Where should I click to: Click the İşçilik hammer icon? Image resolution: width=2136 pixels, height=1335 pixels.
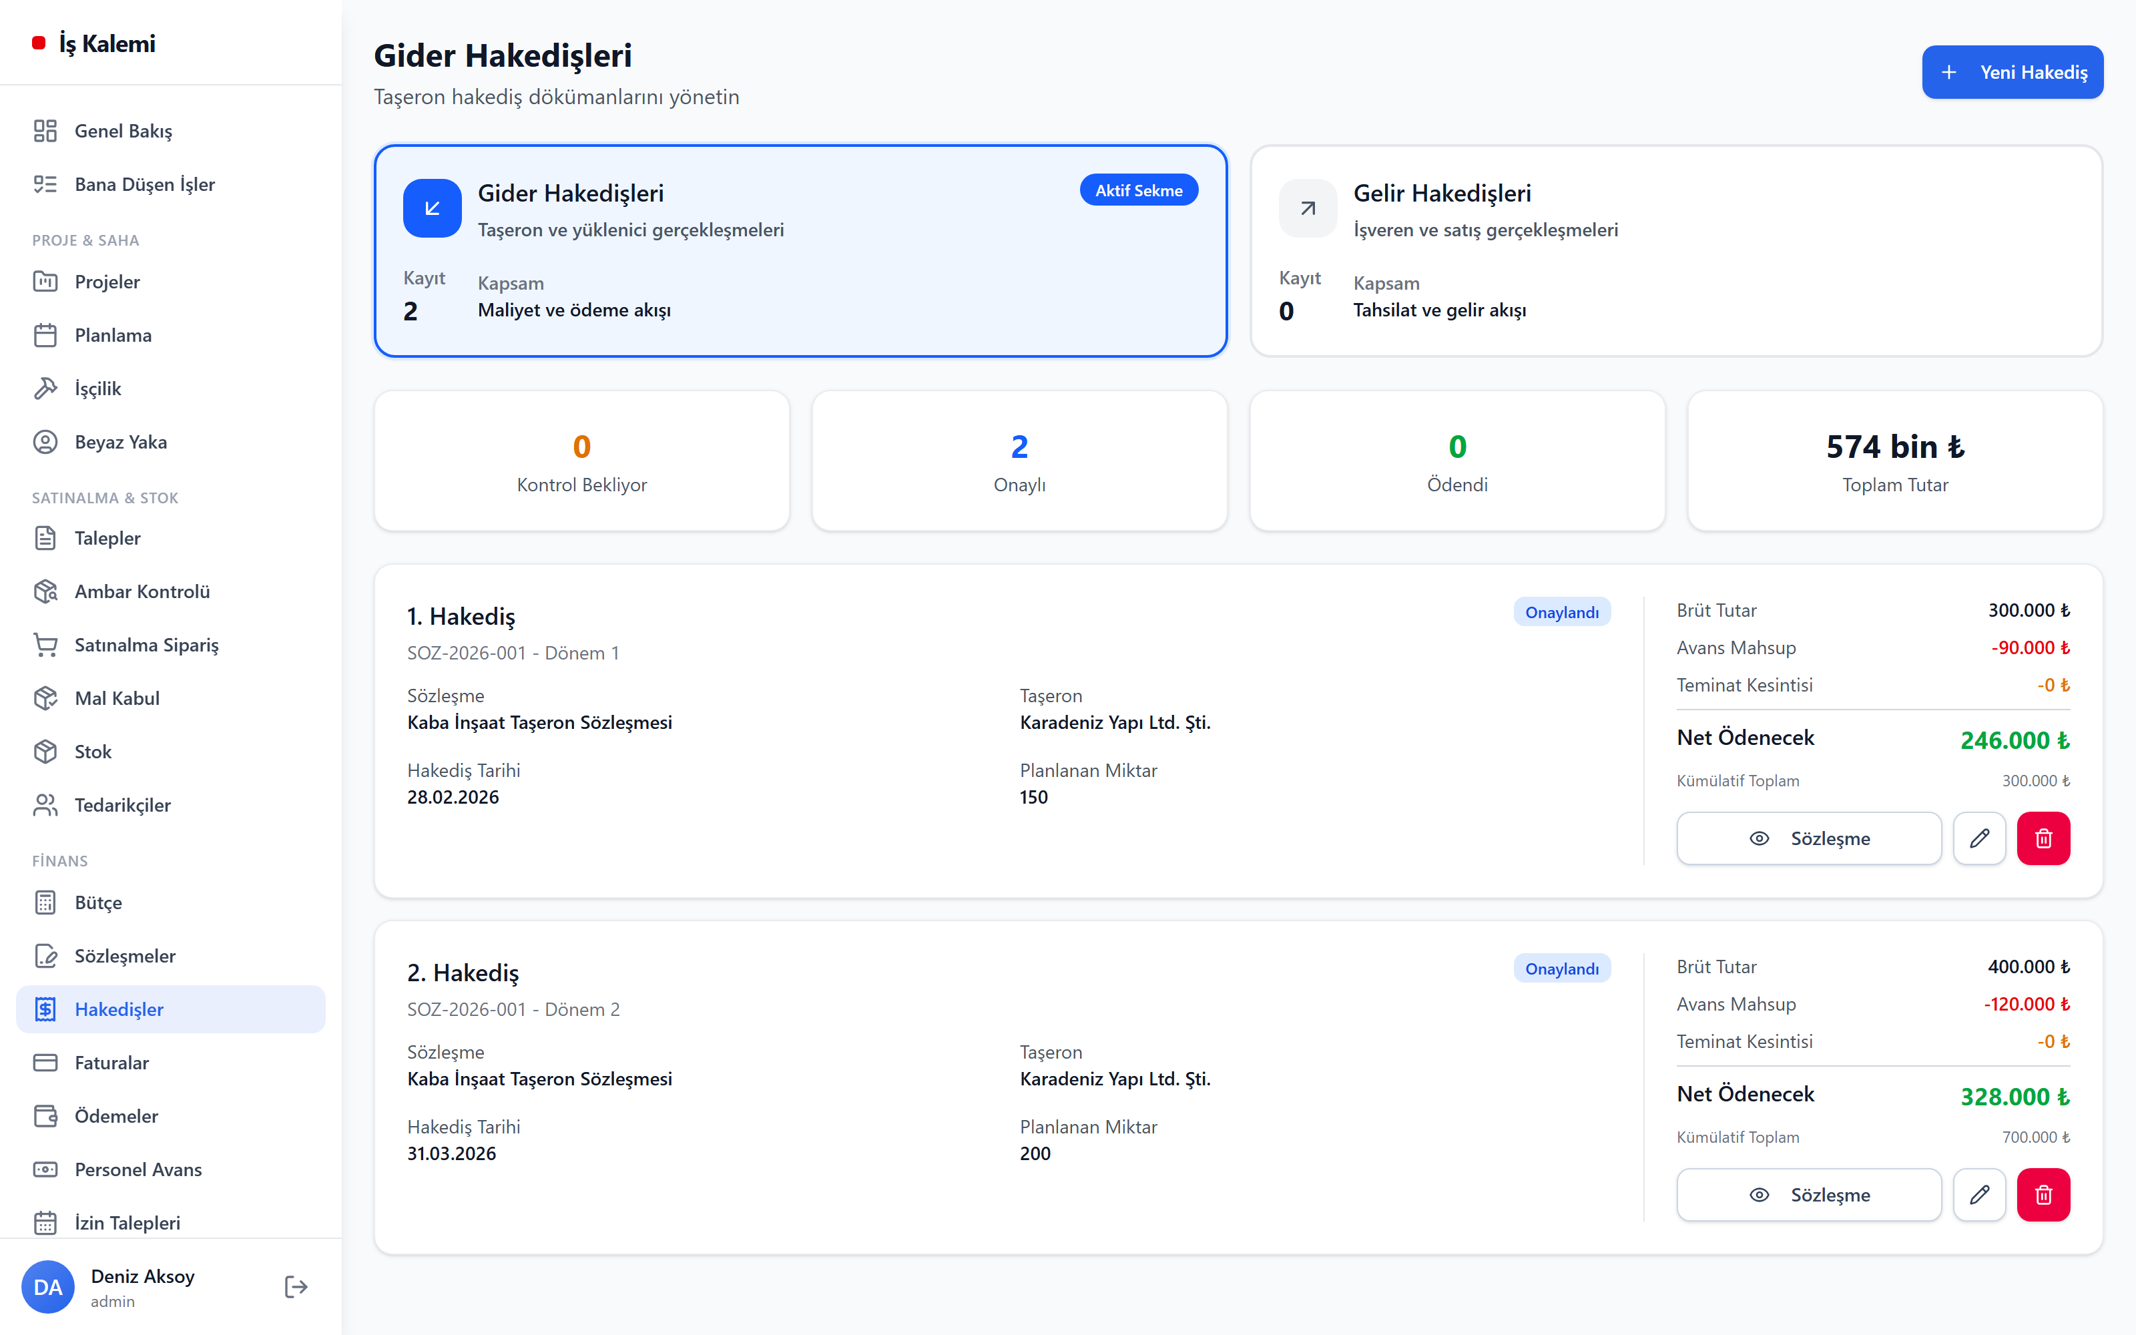point(45,388)
